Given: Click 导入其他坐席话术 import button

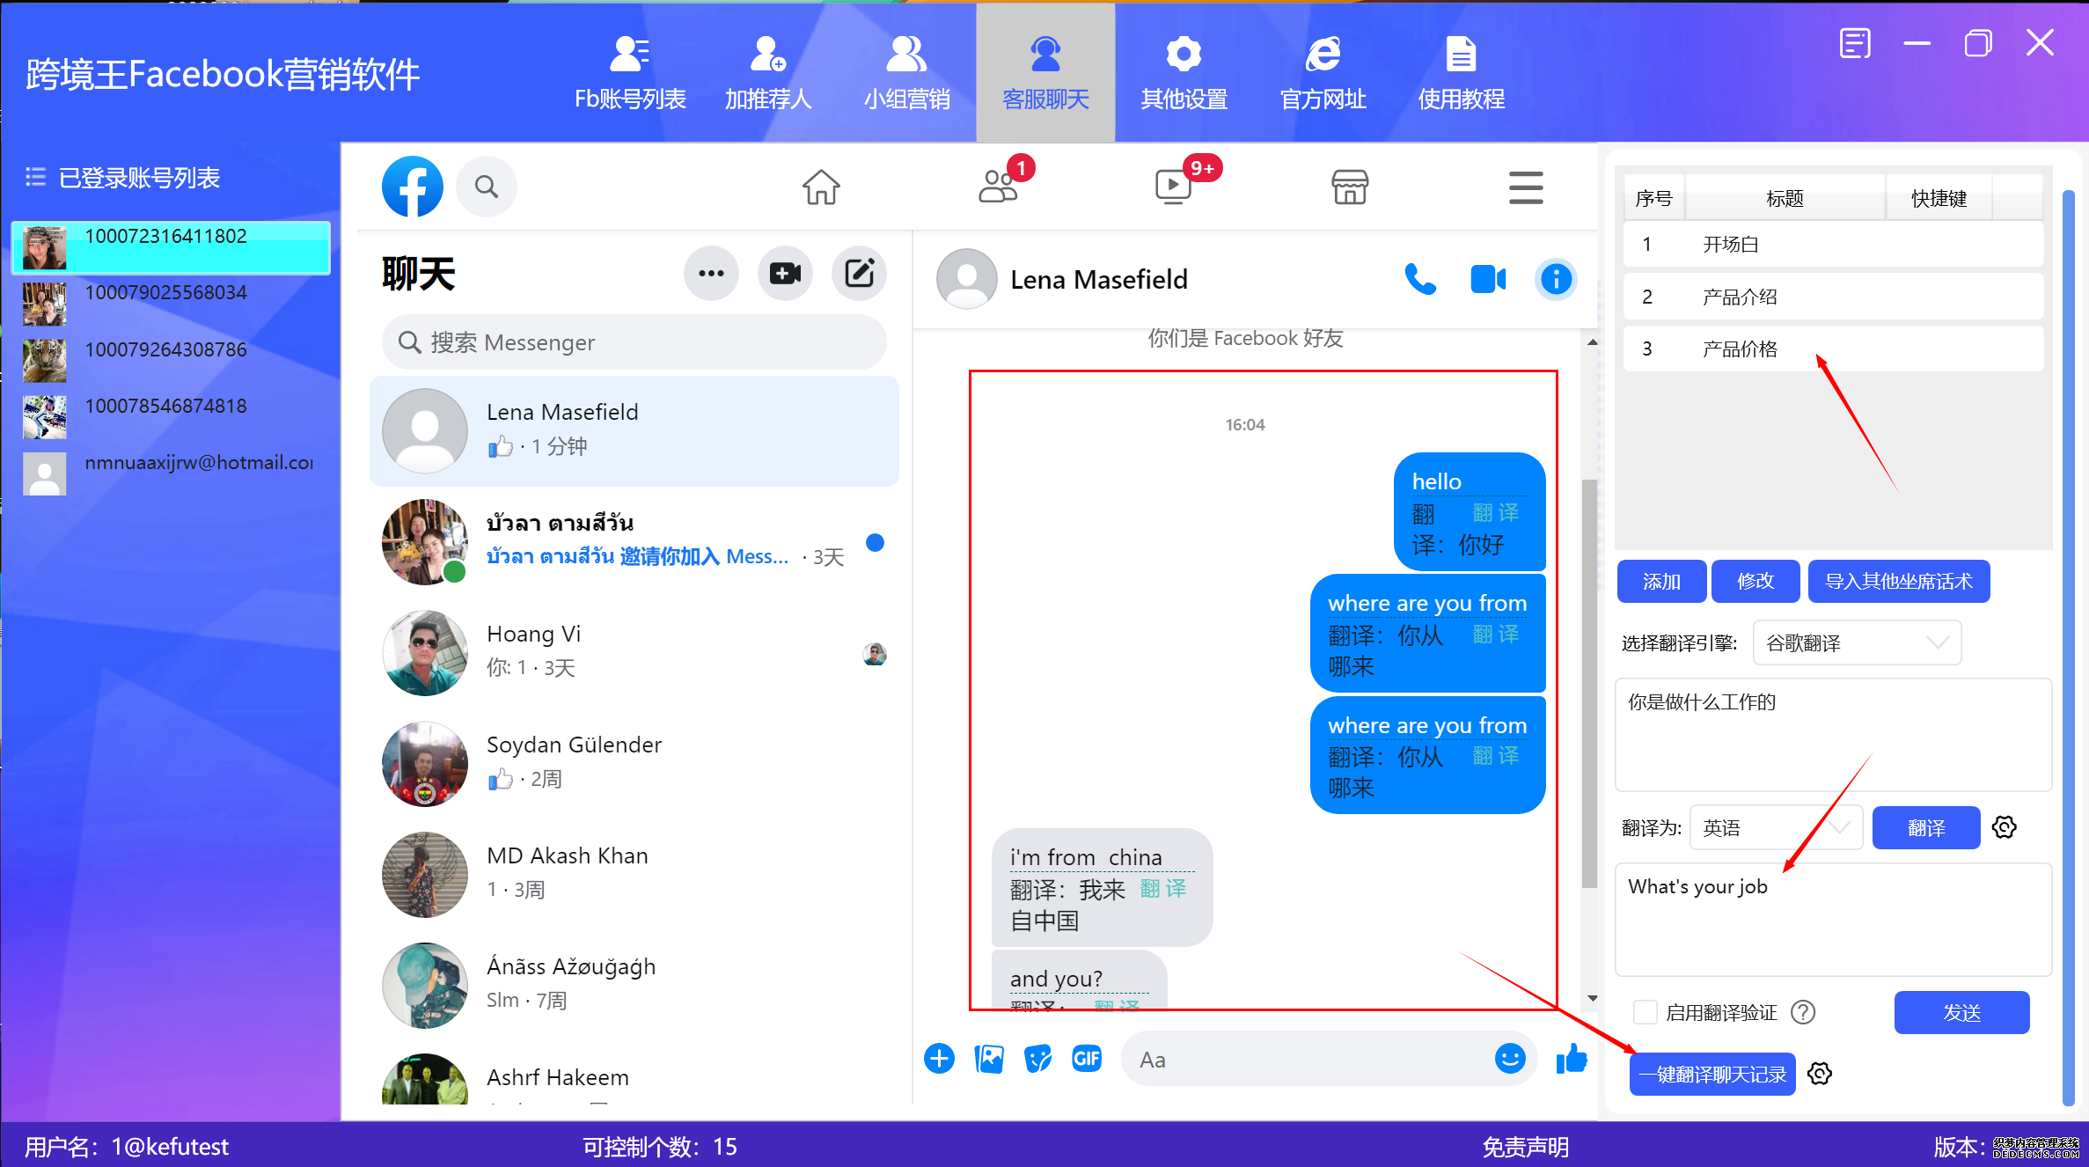Looking at the screenshot, I should [1898, 581].
